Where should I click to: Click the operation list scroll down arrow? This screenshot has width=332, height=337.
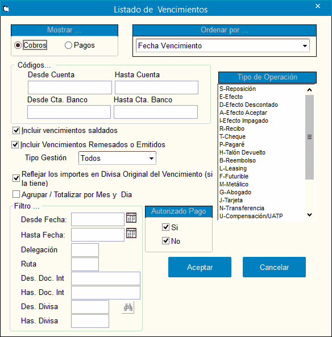click(x=309, y=215)
